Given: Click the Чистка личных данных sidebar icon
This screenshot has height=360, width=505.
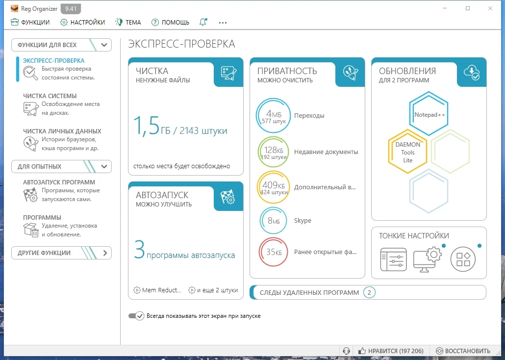Looking at the screenshot, I should pyautogui.click(x=30, y=144).
